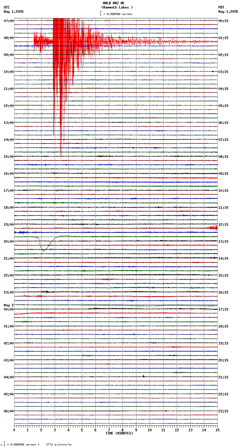The width and height of the screenshot is (240, 448).
Task: Click the '01:00' UTC time label
Action: coord(9,326)
